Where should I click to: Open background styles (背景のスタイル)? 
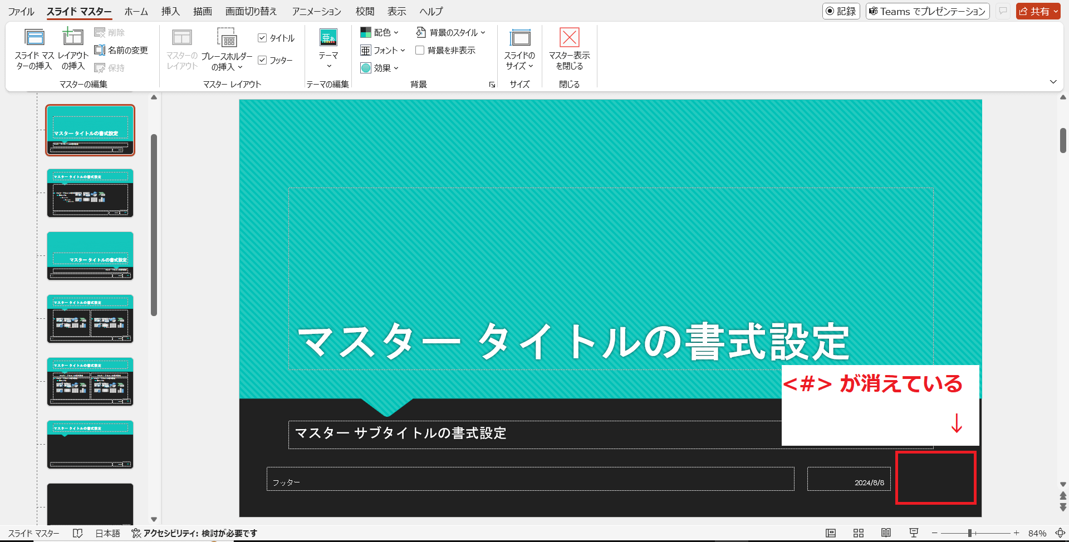tap(450, 32)
